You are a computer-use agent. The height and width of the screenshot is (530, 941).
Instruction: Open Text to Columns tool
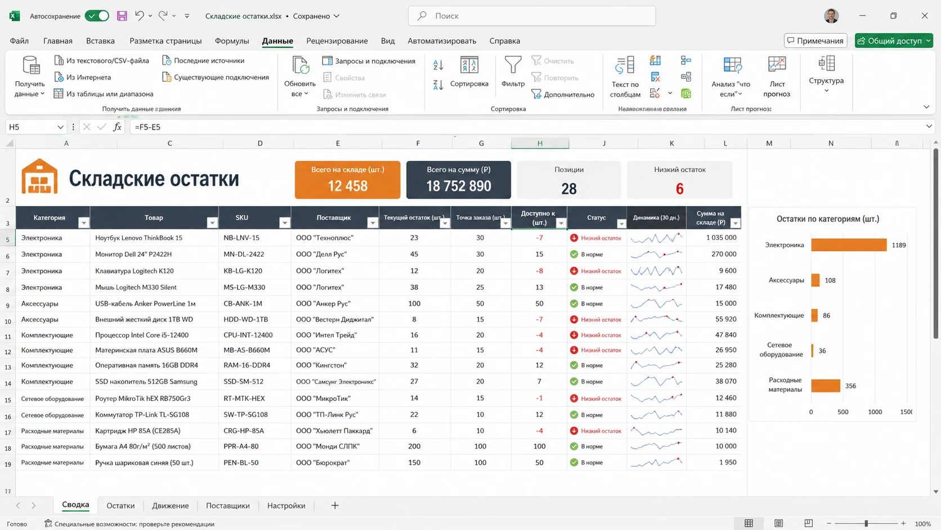pyautogui.click(x=625, y=77)
